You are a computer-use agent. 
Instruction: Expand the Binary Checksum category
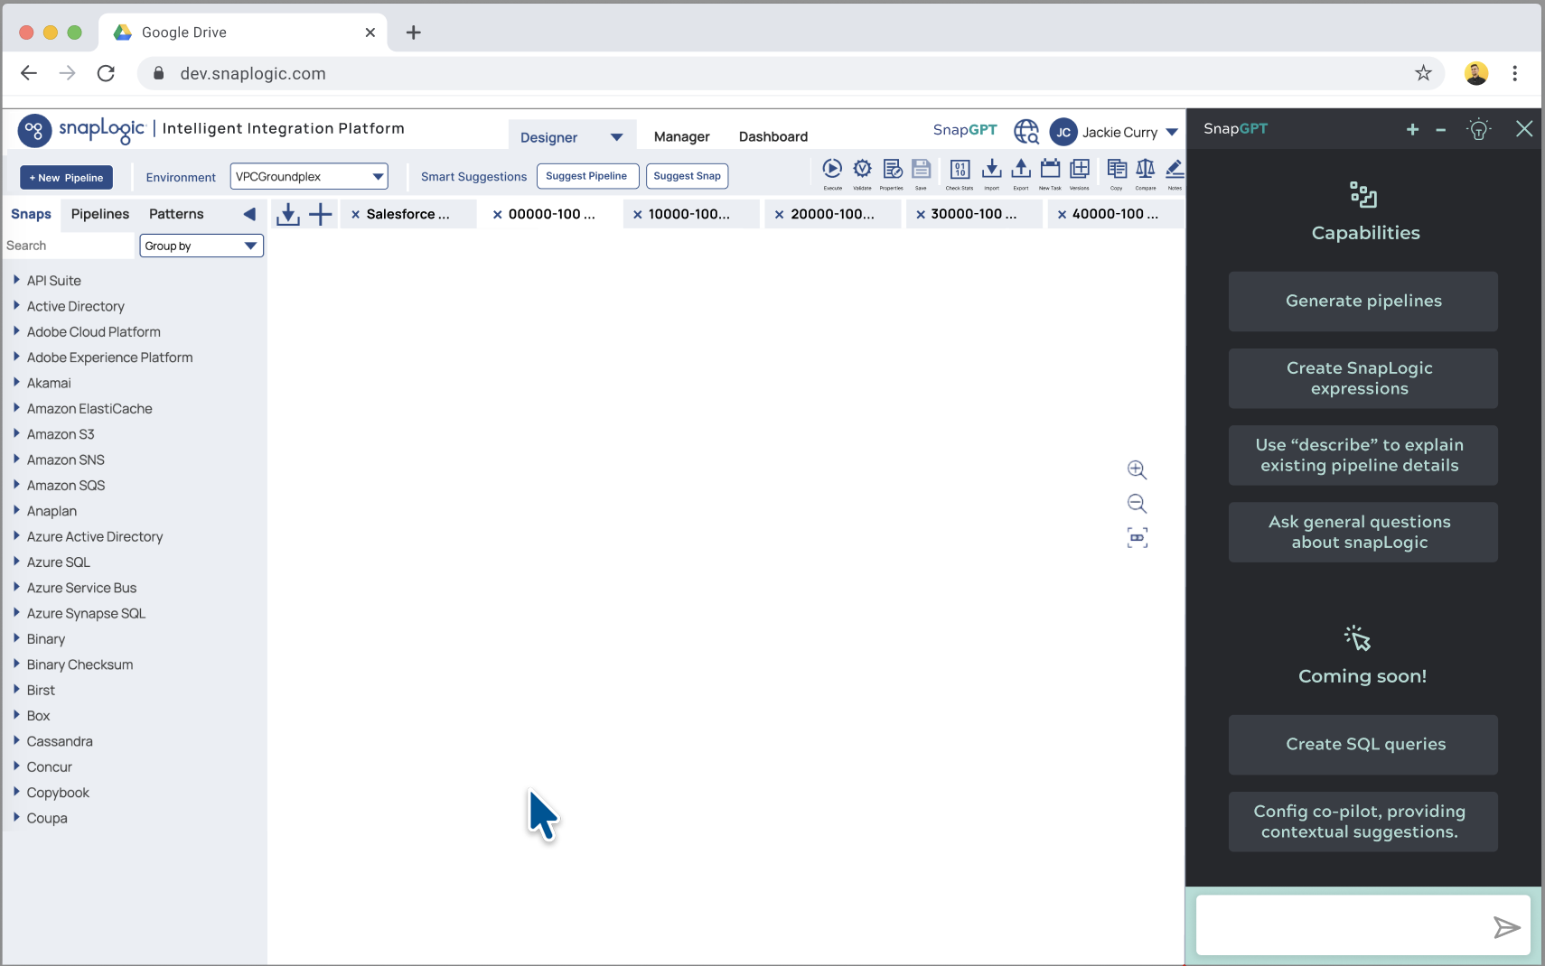pos(16,664)
